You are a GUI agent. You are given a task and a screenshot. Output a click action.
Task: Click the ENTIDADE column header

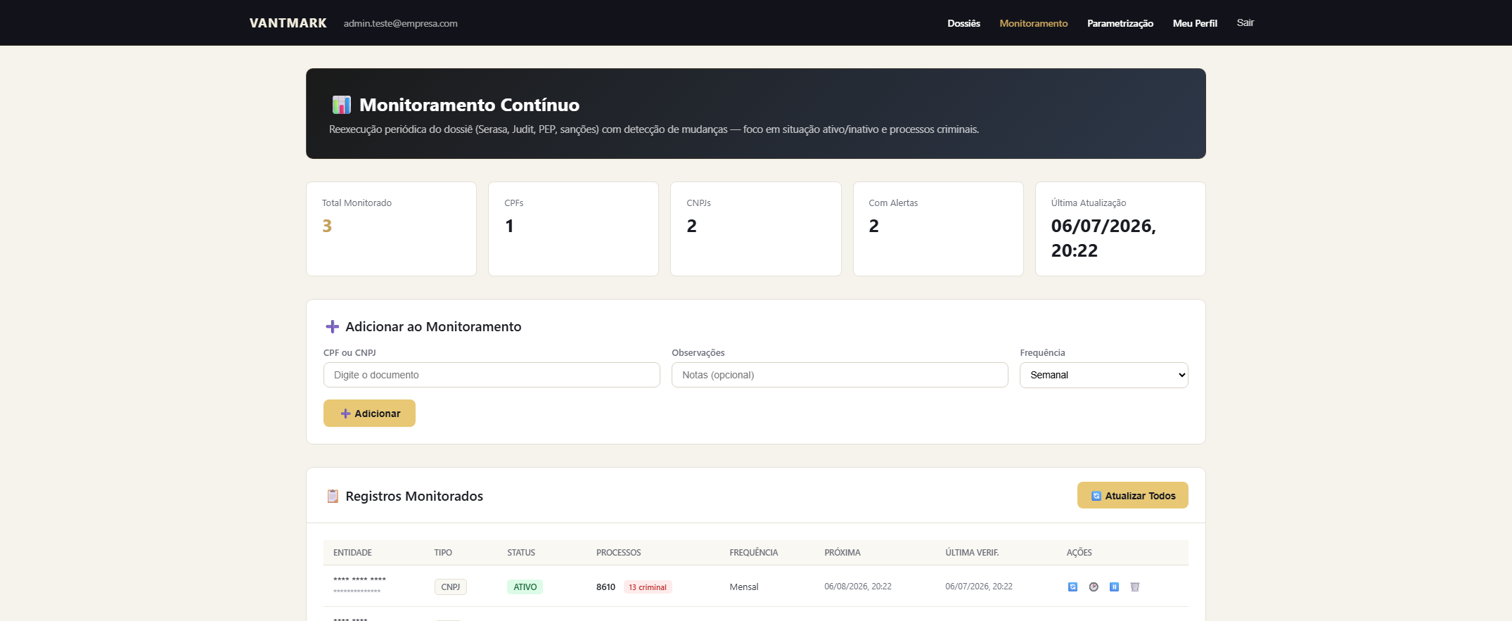click(x=352, y=552)
